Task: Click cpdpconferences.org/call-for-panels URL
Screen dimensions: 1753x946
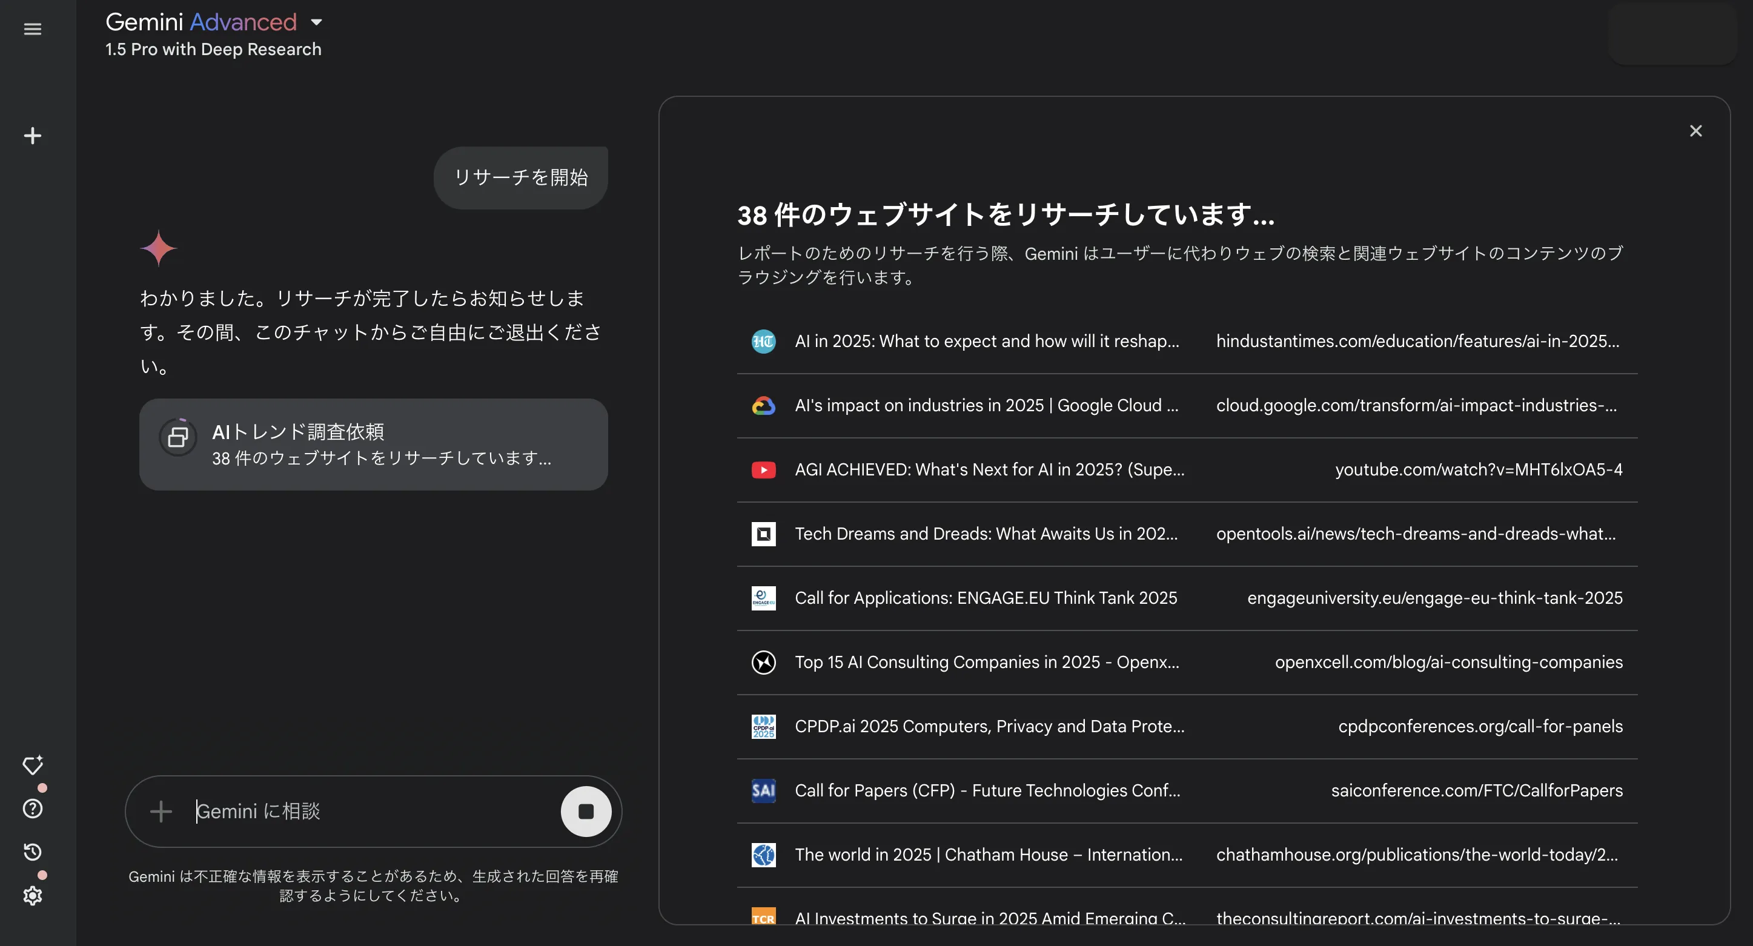Action: (x=1480, y=726)
